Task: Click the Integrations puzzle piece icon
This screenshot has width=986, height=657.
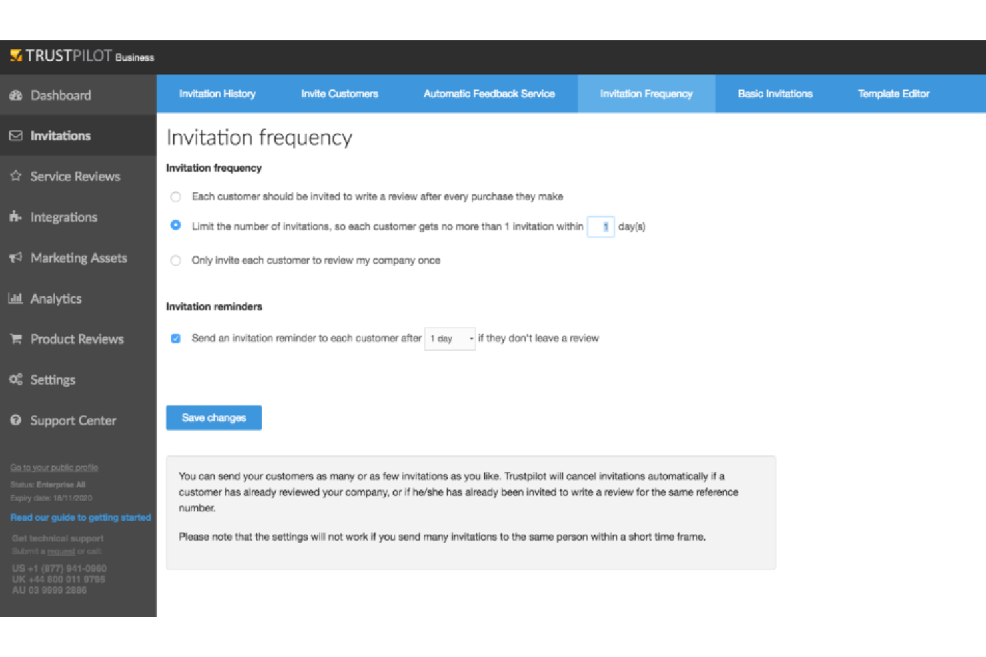Action: (16, 217)
